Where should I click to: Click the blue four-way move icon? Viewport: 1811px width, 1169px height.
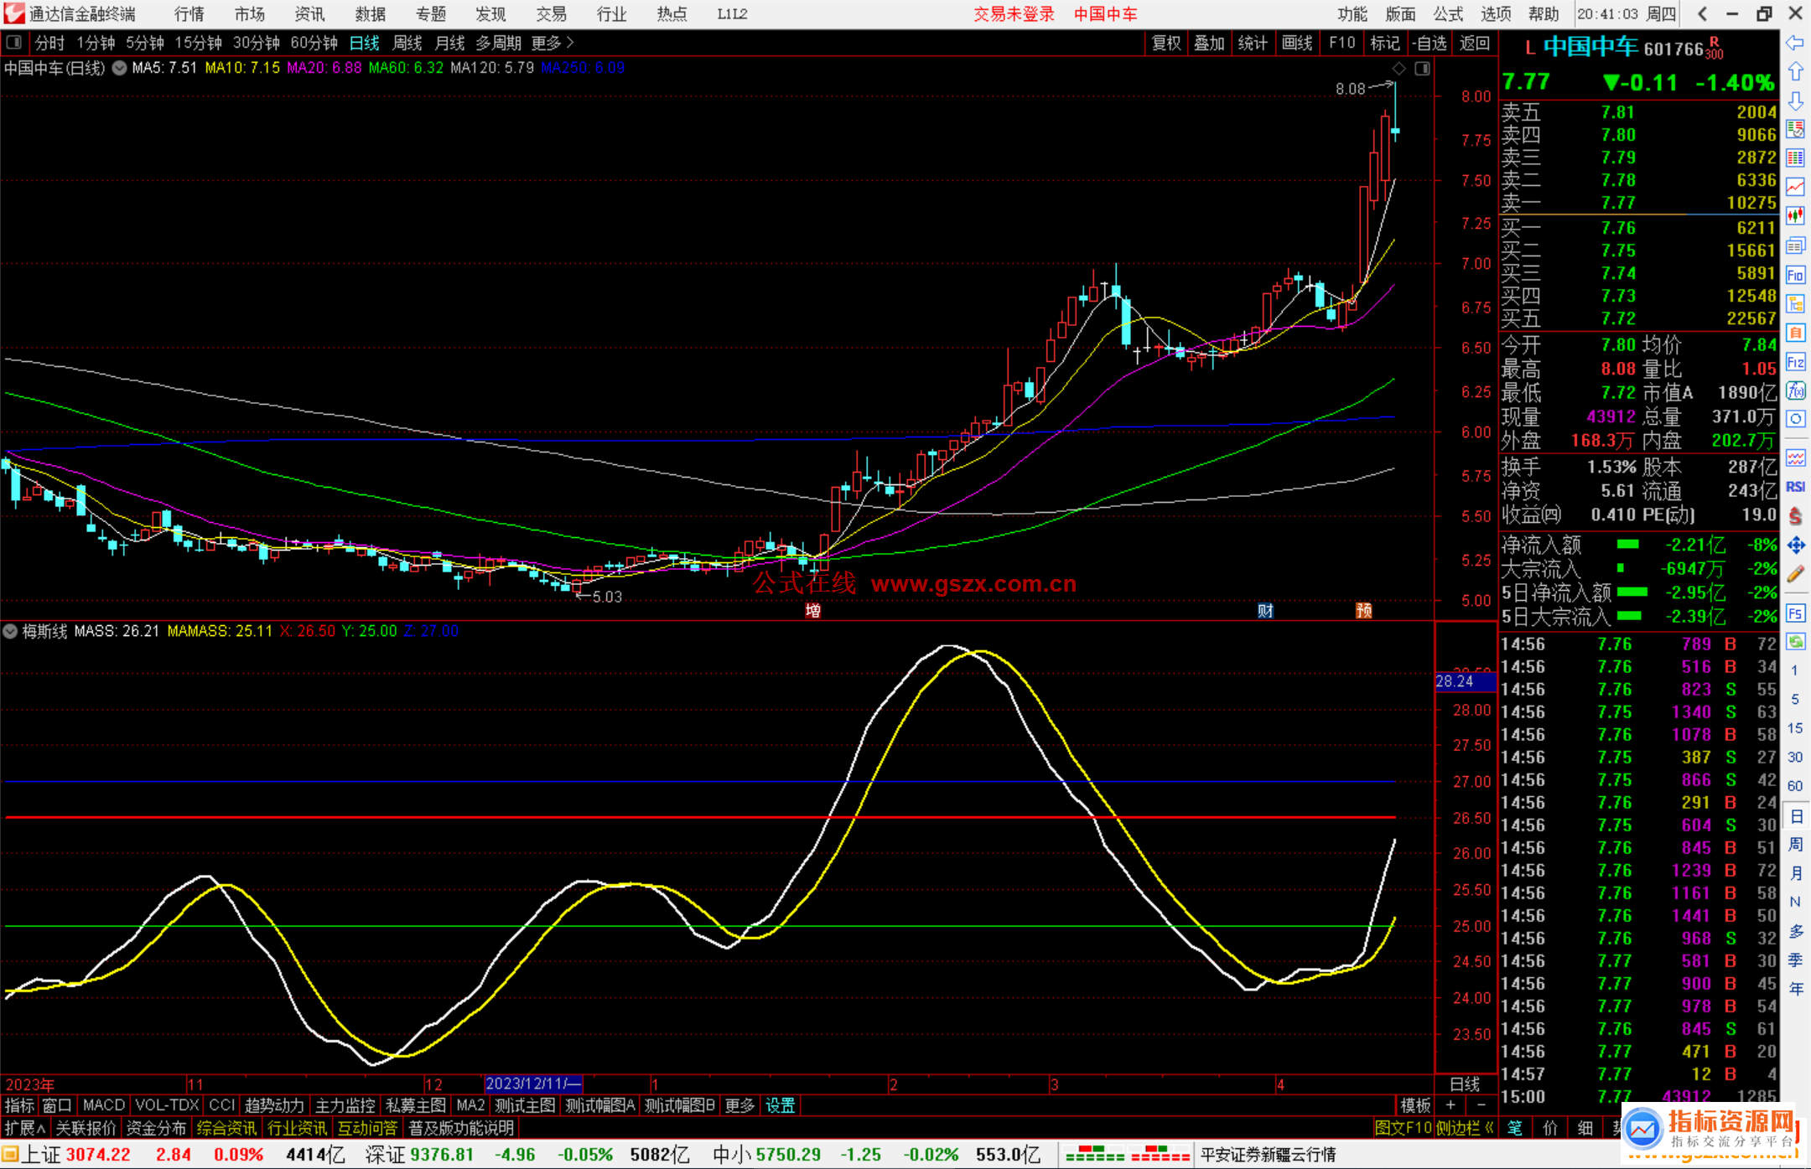click(x=1795, y=546)
